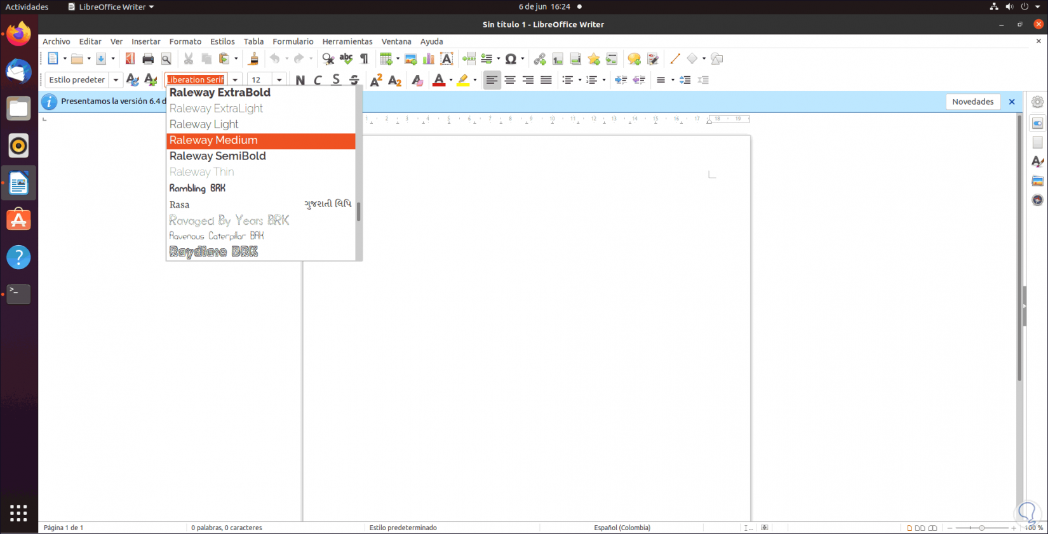Increase indent icon
This screenshot has height=534, width=1048.
coord(621,80)
